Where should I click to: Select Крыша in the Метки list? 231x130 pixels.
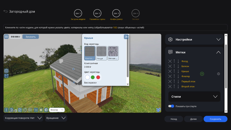click(185, 71)
